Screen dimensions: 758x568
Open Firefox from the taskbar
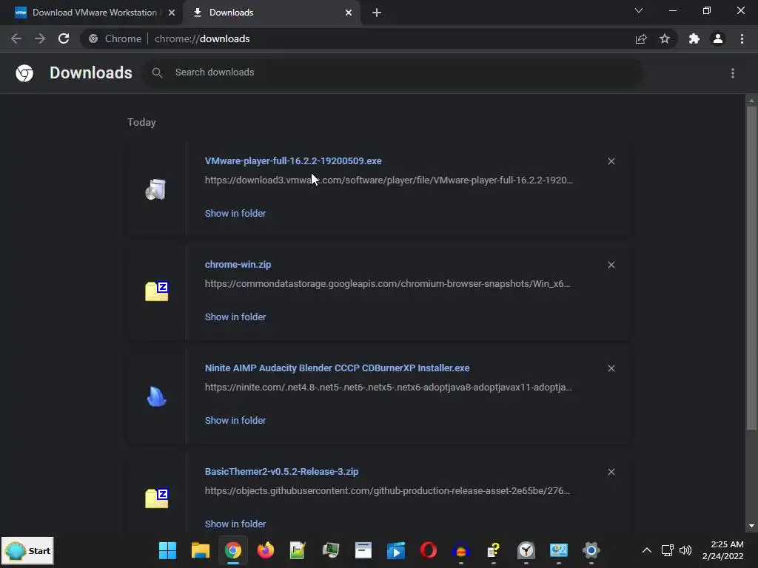click(266, 550)
